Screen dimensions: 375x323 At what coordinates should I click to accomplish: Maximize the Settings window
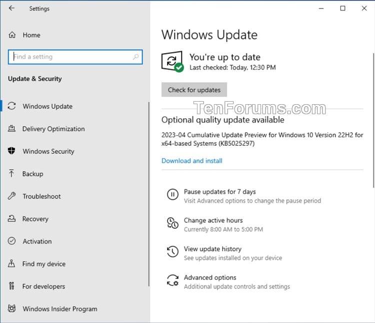[342, 9]
